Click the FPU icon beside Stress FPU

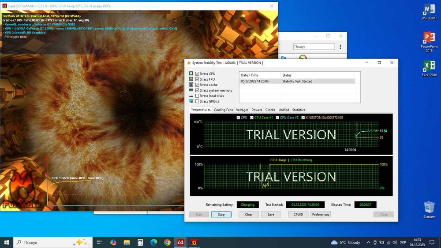click(191, 79)
